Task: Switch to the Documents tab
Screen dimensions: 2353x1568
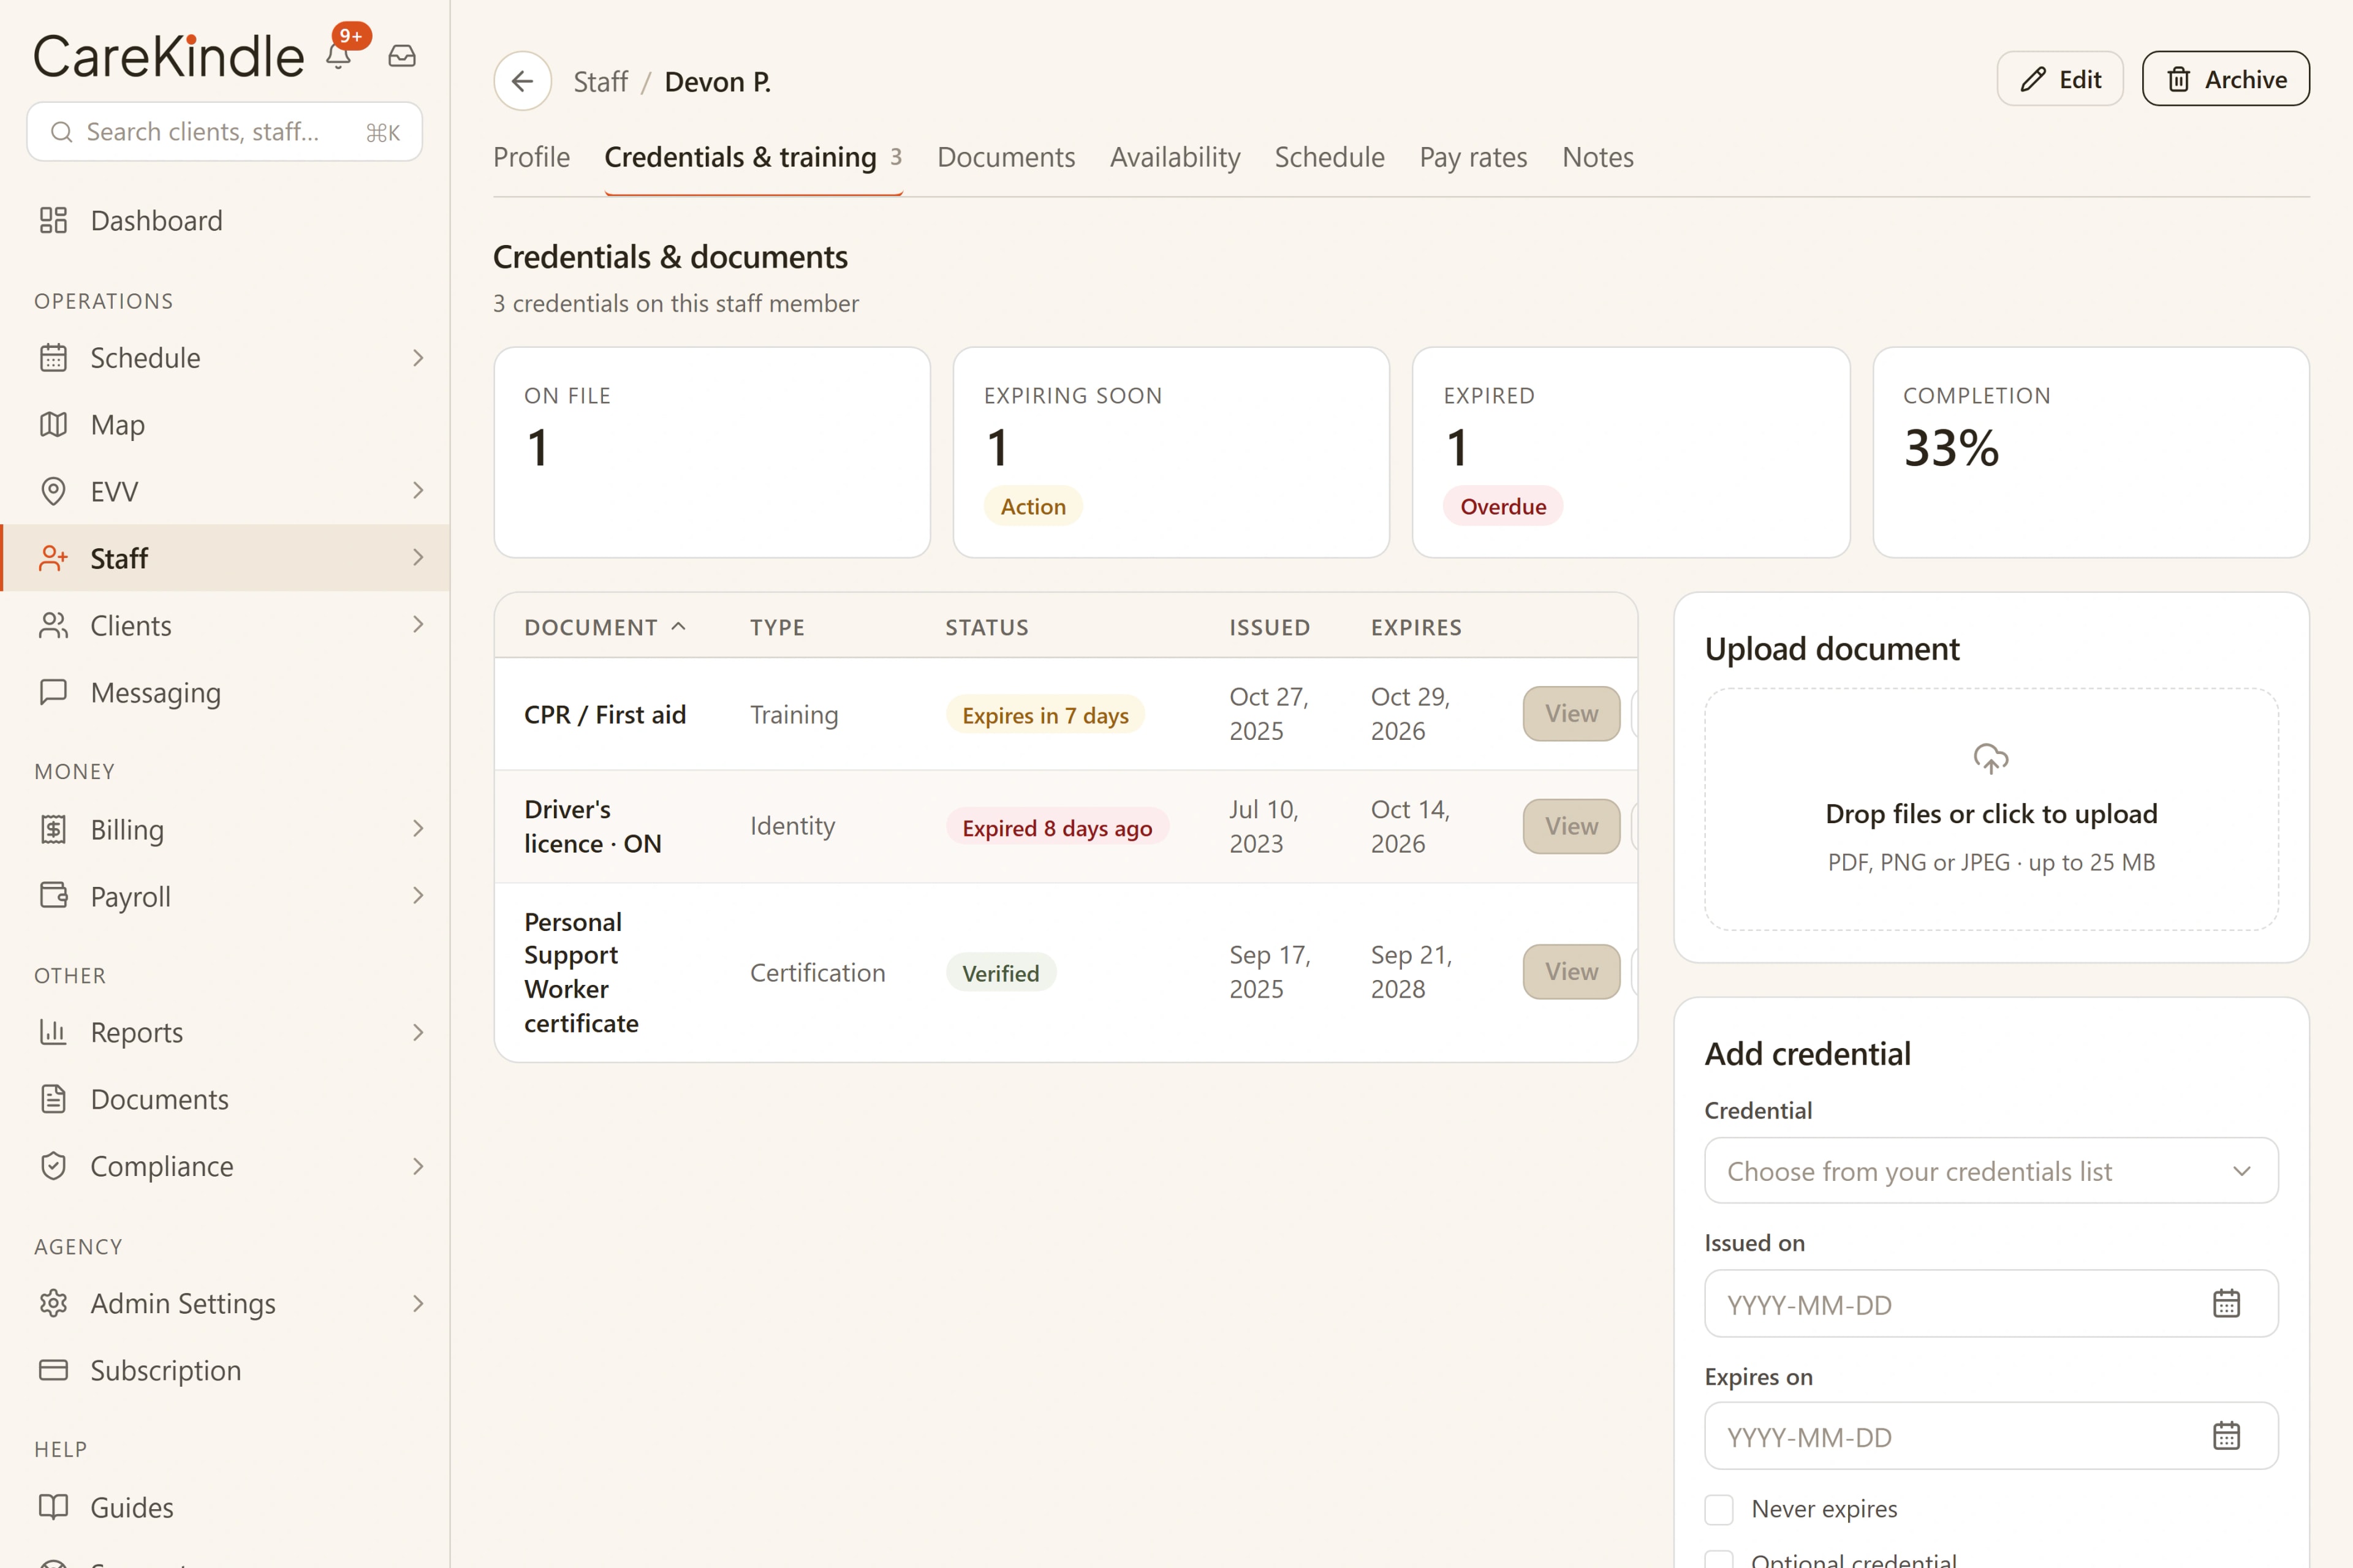Action: point(1006,157)
